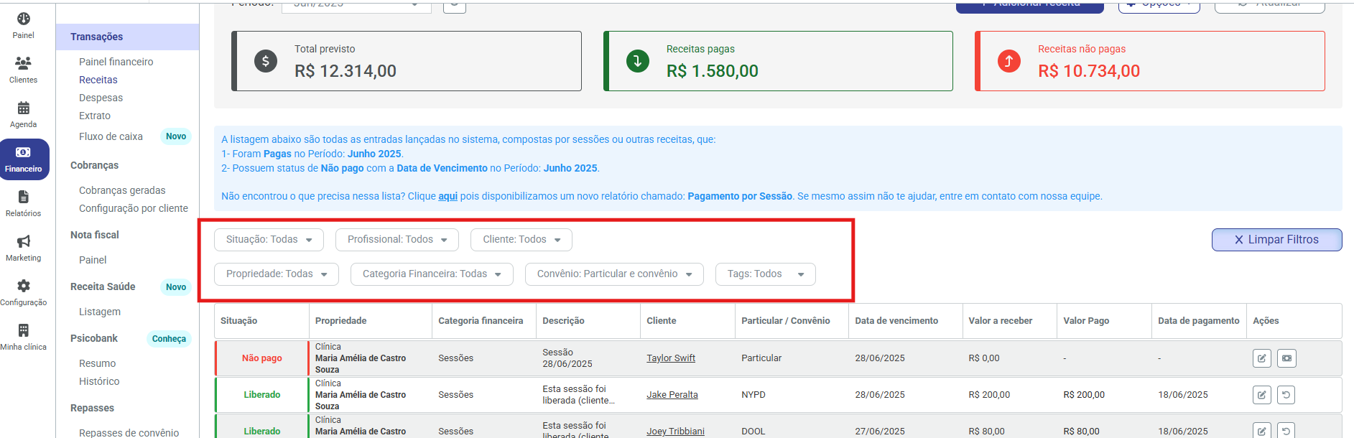Click the green arrow icon in Receitas pagas
1354x438 pixels.
click(638, 61)
